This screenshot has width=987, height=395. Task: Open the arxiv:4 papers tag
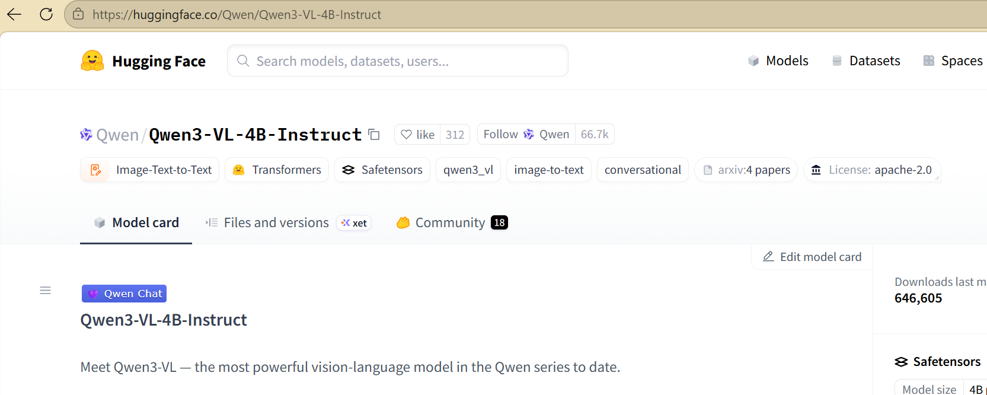tap(746, 170)
